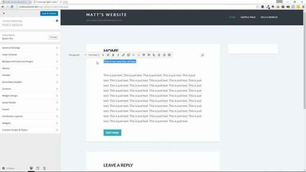The width and height of the screenshot is (306, 172).
Task: Expand the Footer section
Action: point(30,109)
